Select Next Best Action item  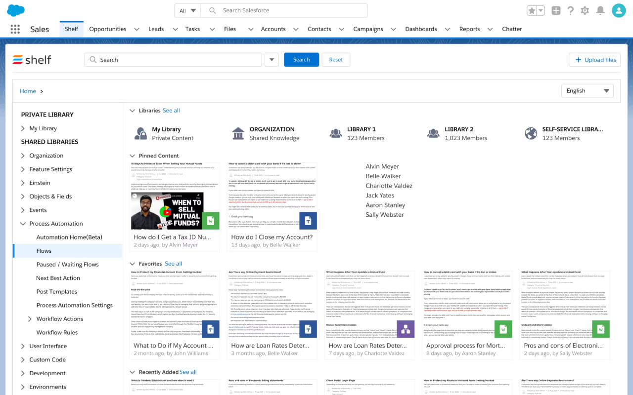coord(58,278)
